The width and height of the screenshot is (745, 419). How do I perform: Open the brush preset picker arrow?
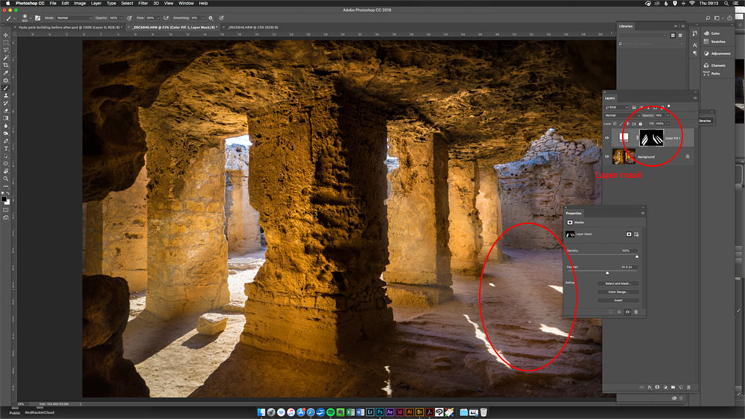(31, 18)
